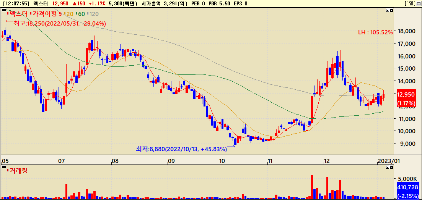This screenshot has height=200, width=422.
Task: Click the black handle atop the price pane
Action: 4,10
